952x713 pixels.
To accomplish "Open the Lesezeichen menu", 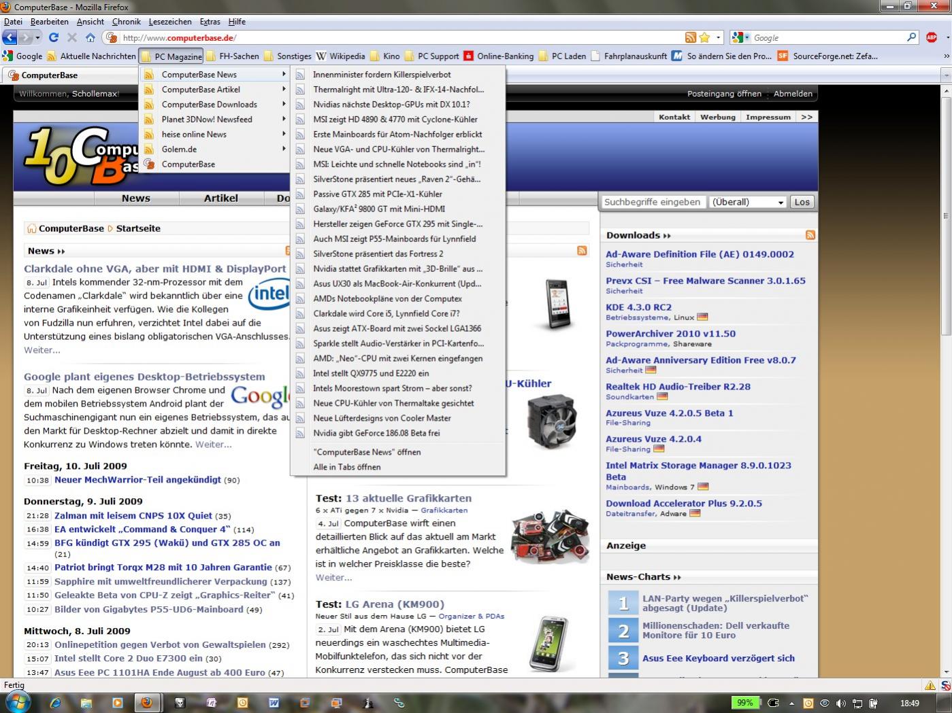I will (170, 22).
